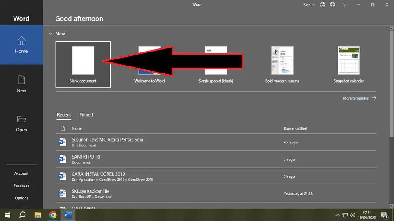Collapse the New templates section chevron

click(50, 34)
